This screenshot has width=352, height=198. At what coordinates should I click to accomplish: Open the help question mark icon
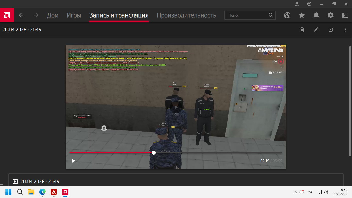click(x=309, y=4)
